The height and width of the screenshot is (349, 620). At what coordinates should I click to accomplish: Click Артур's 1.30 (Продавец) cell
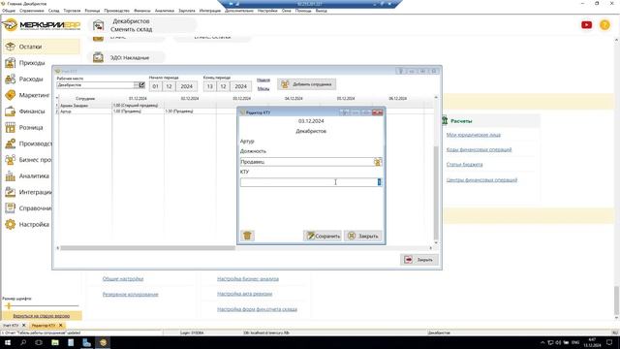click(x=190, y=111)
